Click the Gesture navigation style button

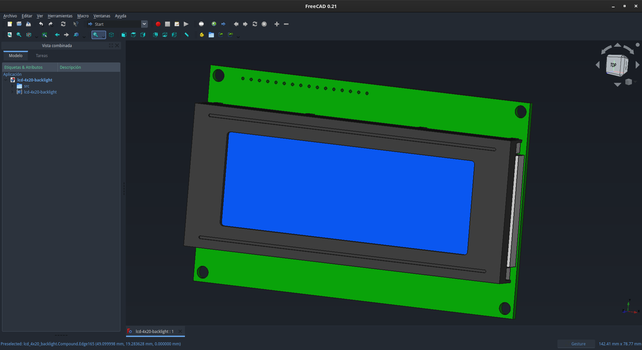click(x=578, y=344)
